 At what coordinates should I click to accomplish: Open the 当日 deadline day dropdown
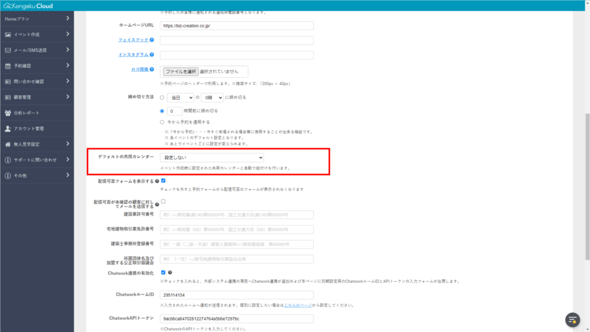click(180, 97)
